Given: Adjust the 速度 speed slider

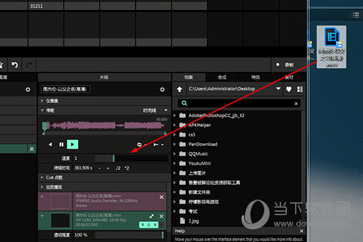Looking at the screenshot, I should pos(132,159).
